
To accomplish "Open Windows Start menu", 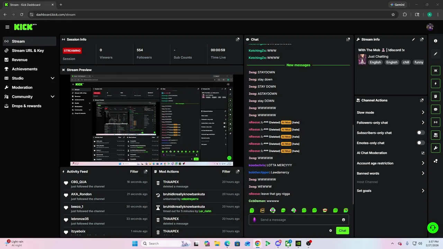I will [x=135, y=243].
